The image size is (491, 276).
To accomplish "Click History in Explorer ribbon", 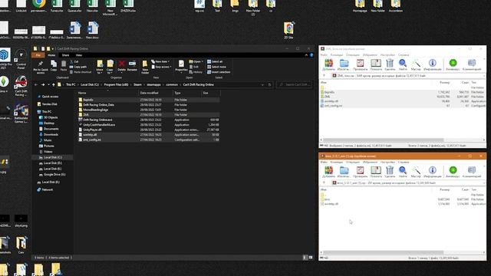I will pyautogui.click(x=196, y=72).
